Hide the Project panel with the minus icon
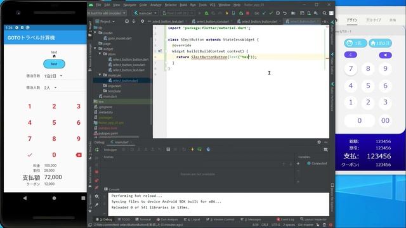406x228 pixels. pyautogui.click(x=149, y=21)
